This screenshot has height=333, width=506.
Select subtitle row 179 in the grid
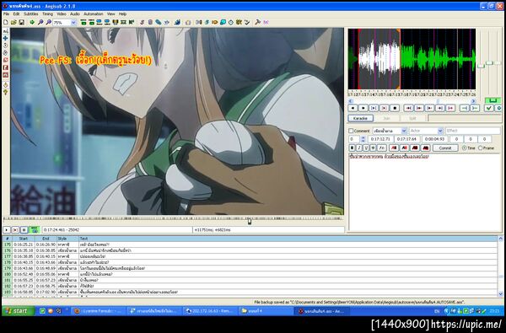tap(250, 268)
